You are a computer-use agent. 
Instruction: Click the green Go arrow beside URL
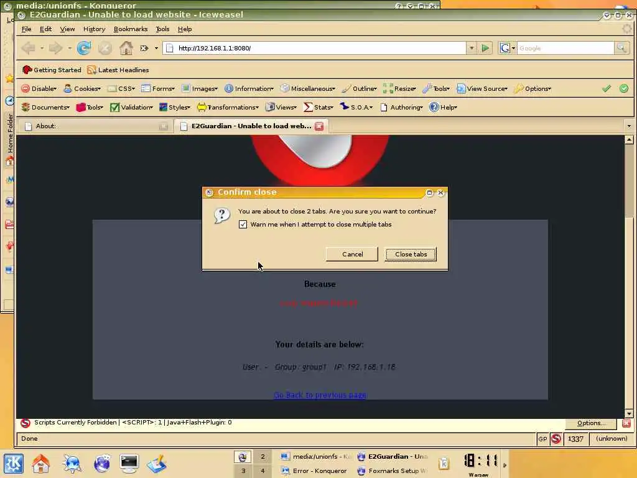[x=485, y=48]
